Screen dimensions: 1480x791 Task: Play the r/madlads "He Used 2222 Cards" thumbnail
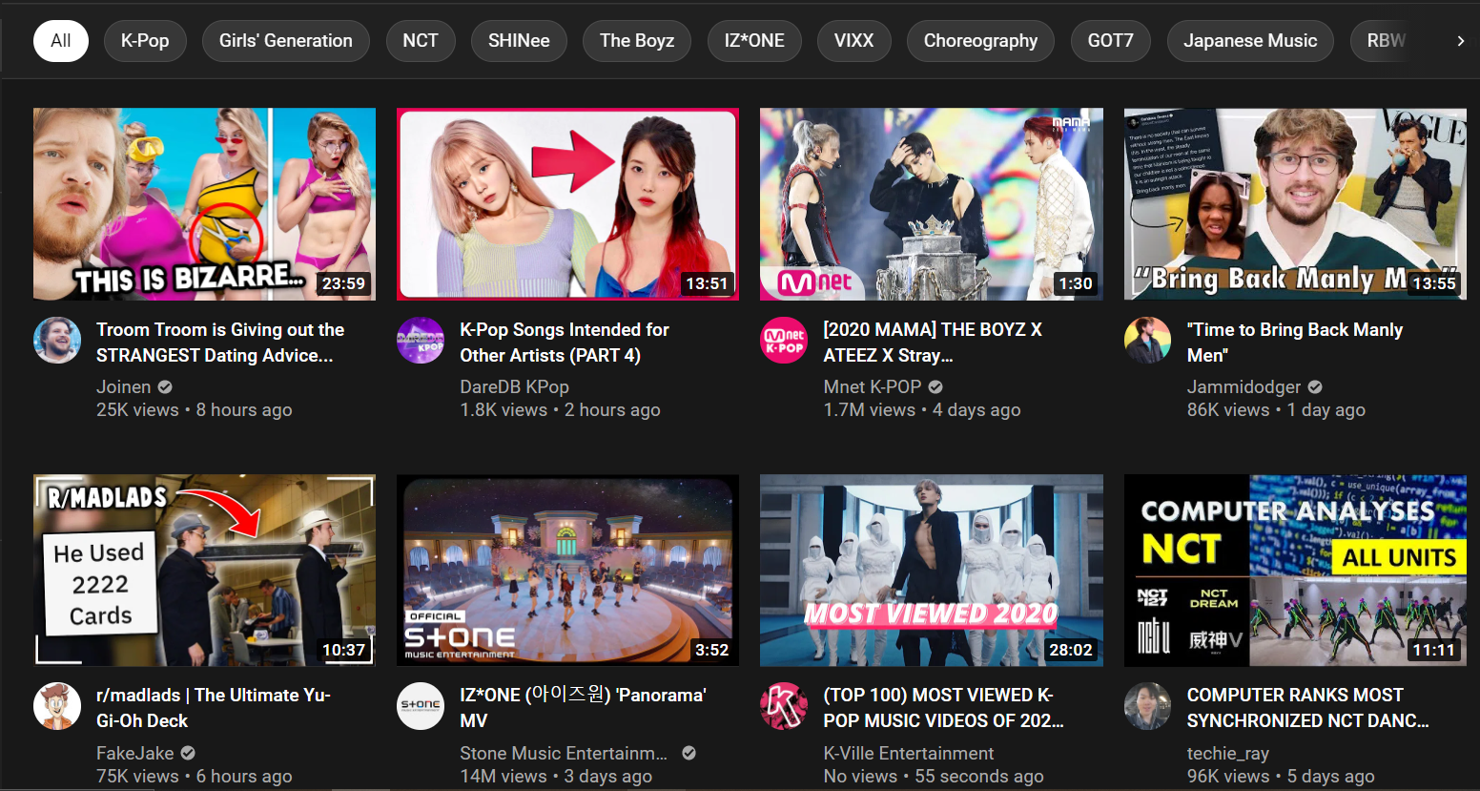click(x=204, y=570)
